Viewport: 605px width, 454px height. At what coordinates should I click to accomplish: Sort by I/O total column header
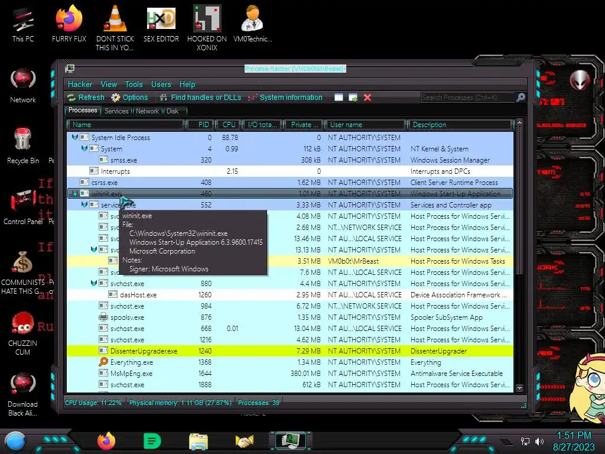(262, 125)
